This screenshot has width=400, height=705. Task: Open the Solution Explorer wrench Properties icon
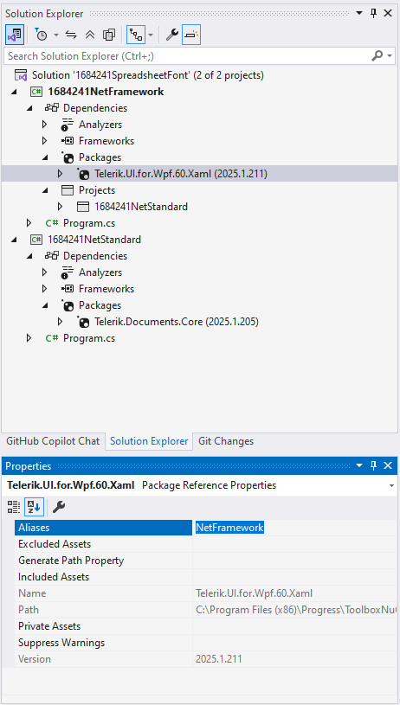pos(172,35)
